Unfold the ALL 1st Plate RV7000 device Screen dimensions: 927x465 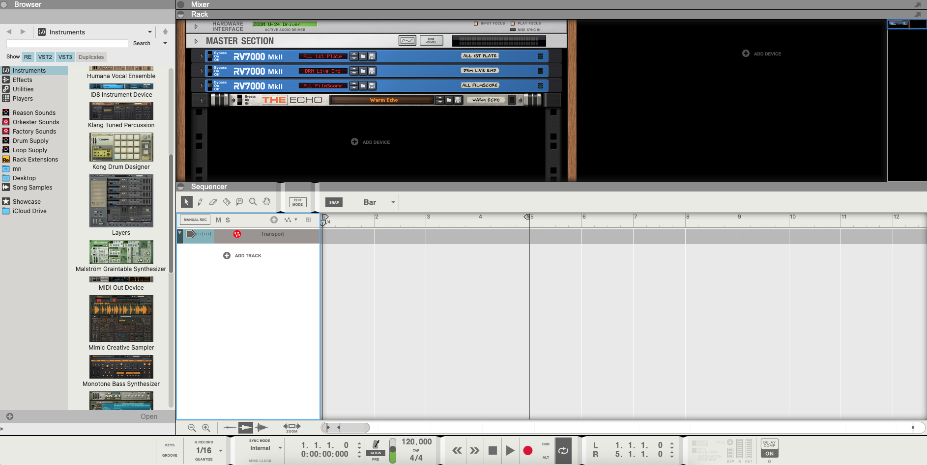[202, 56]
